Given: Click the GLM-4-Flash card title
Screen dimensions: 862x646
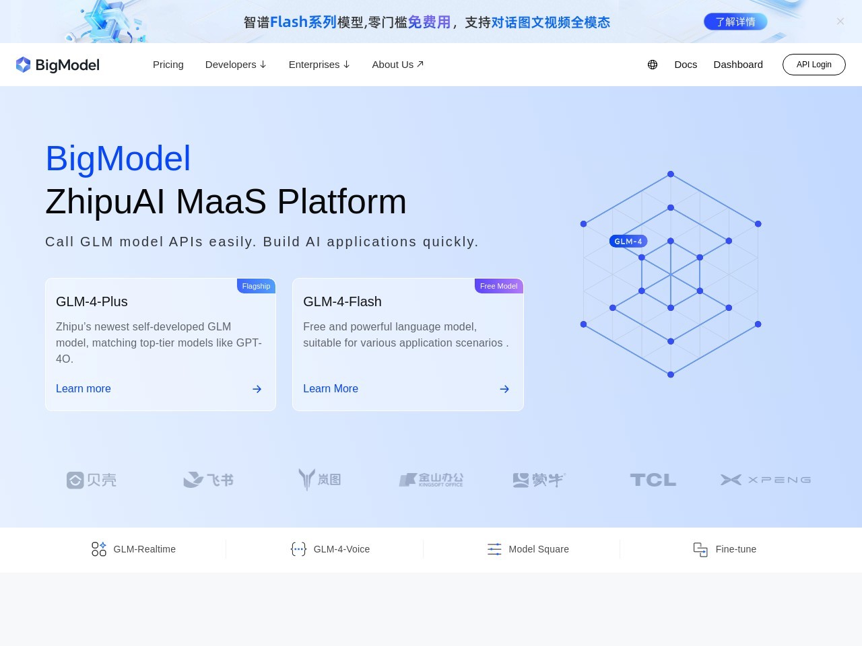Looking at the screenshot, I should [342, 301].
